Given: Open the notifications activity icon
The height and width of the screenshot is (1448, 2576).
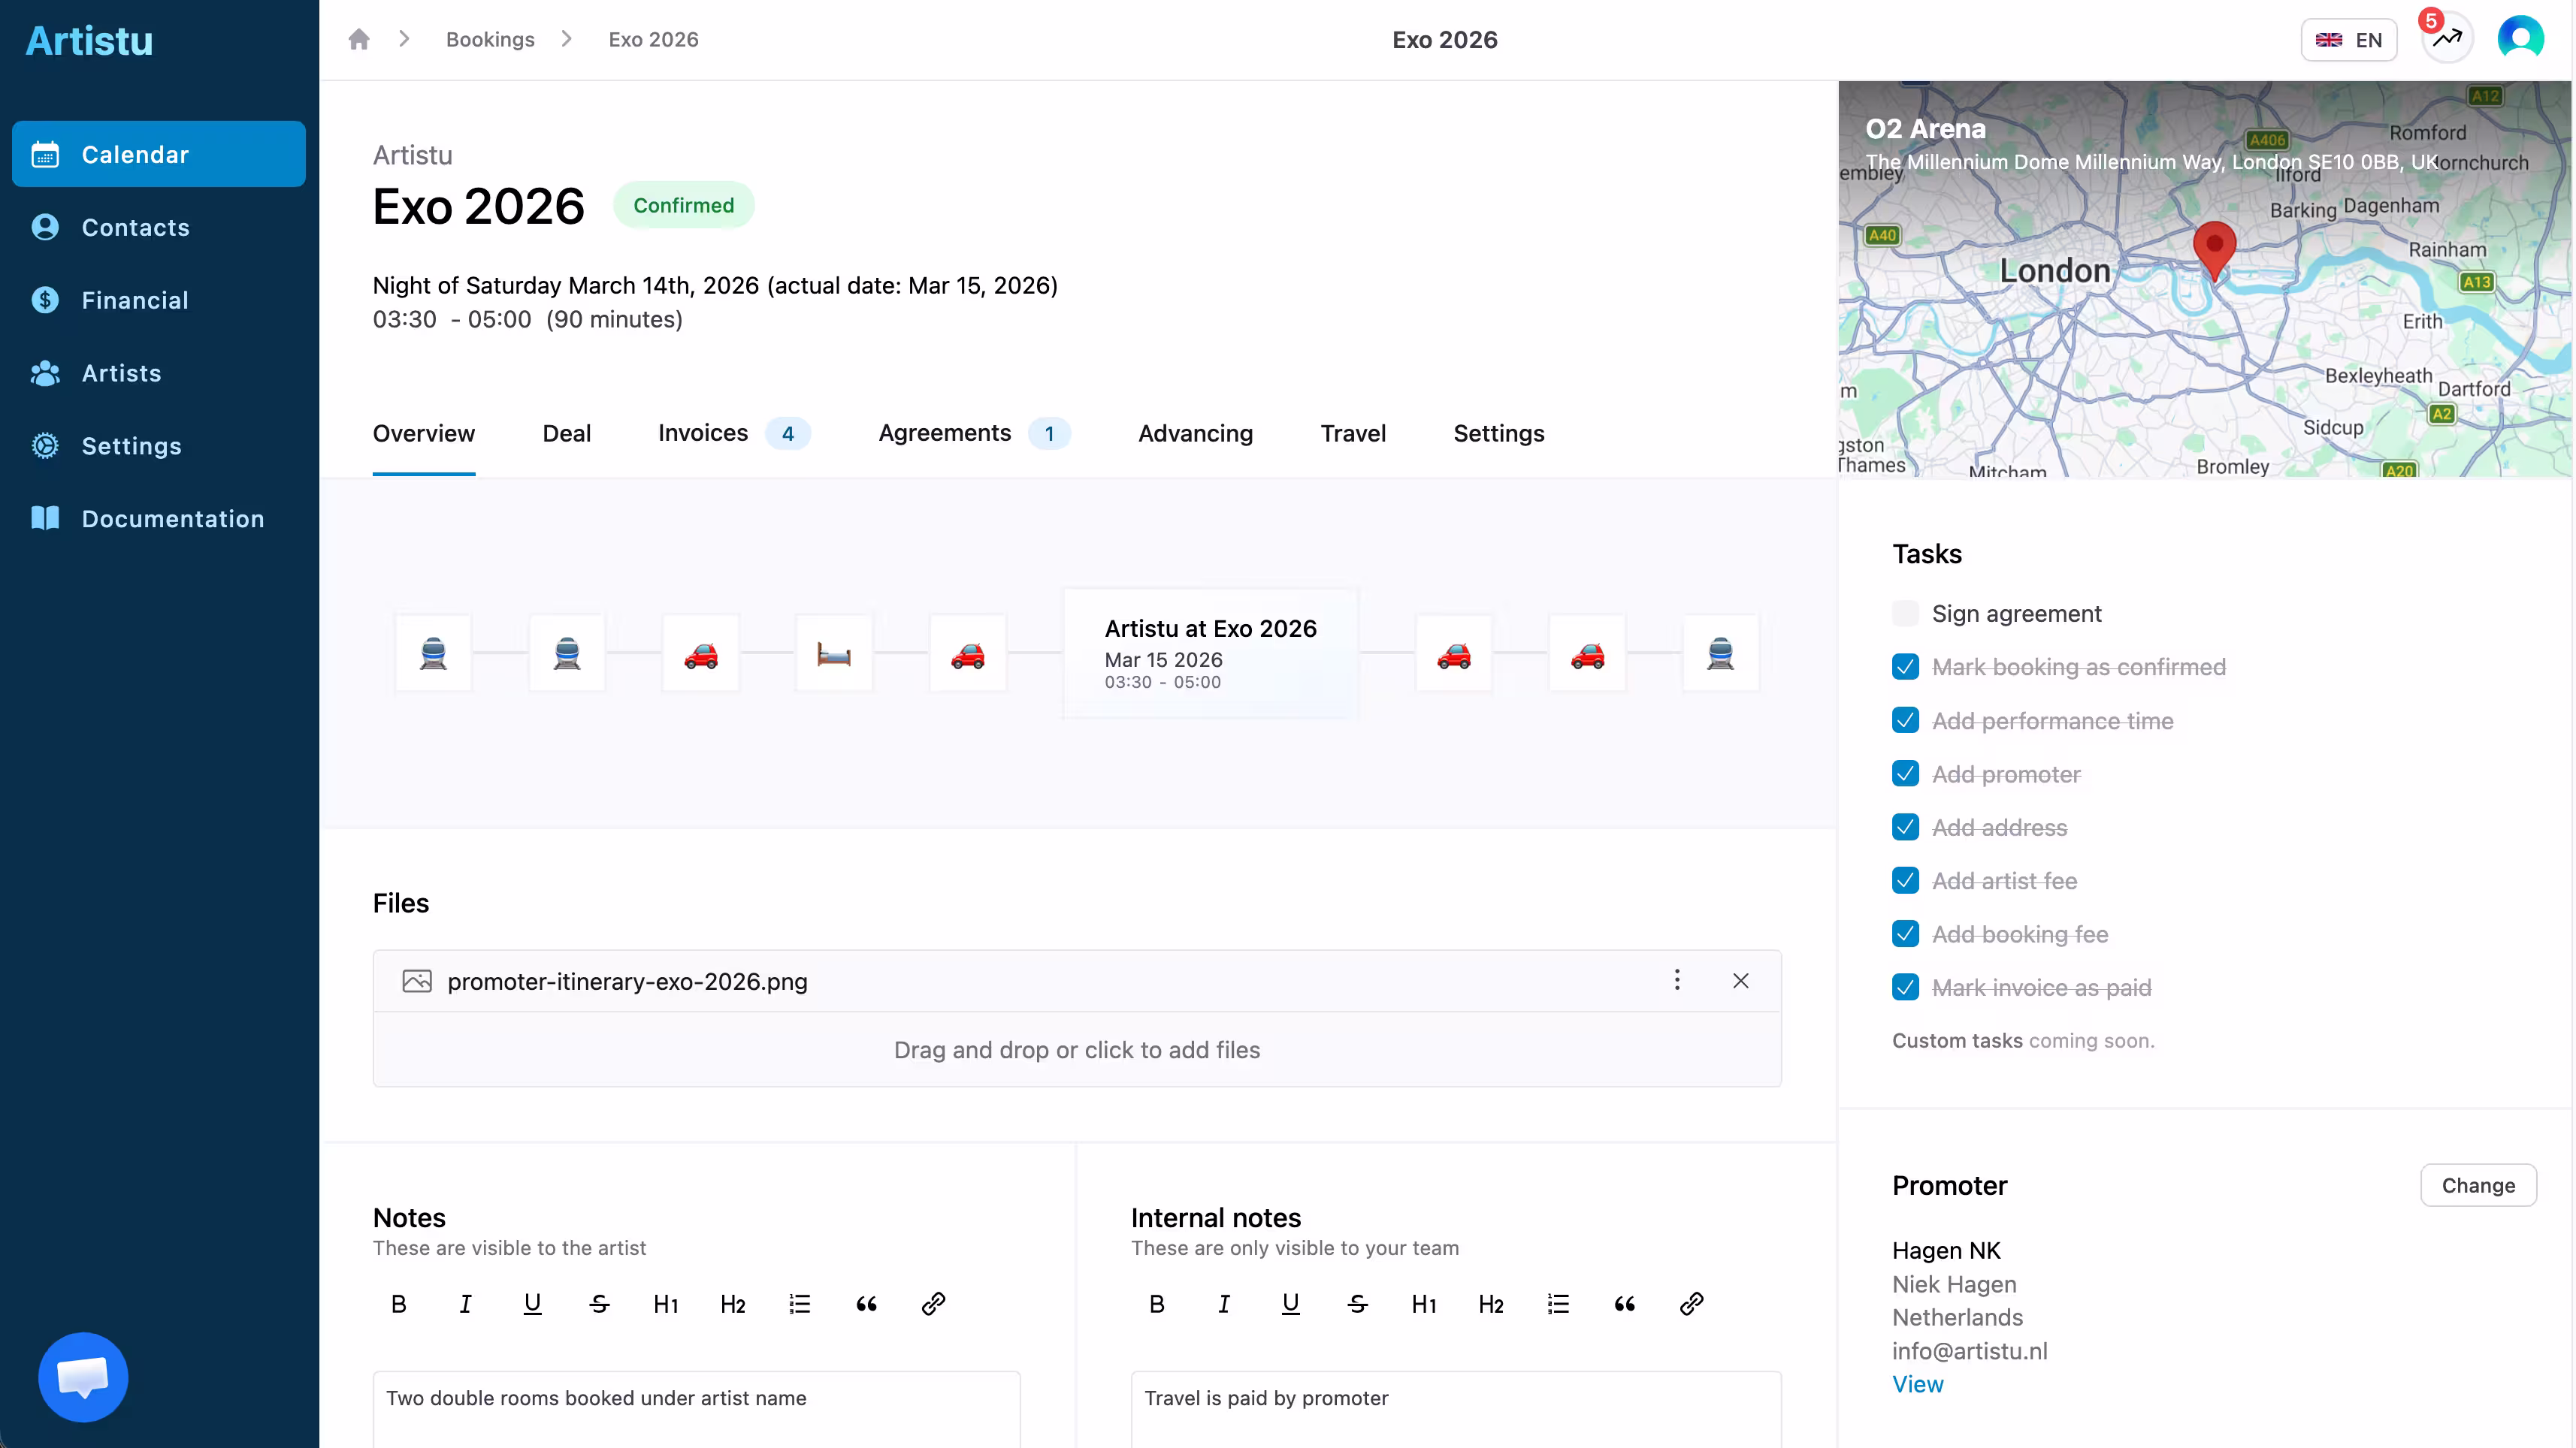Looking at the screenshot, I should (x=2447, y=40).
